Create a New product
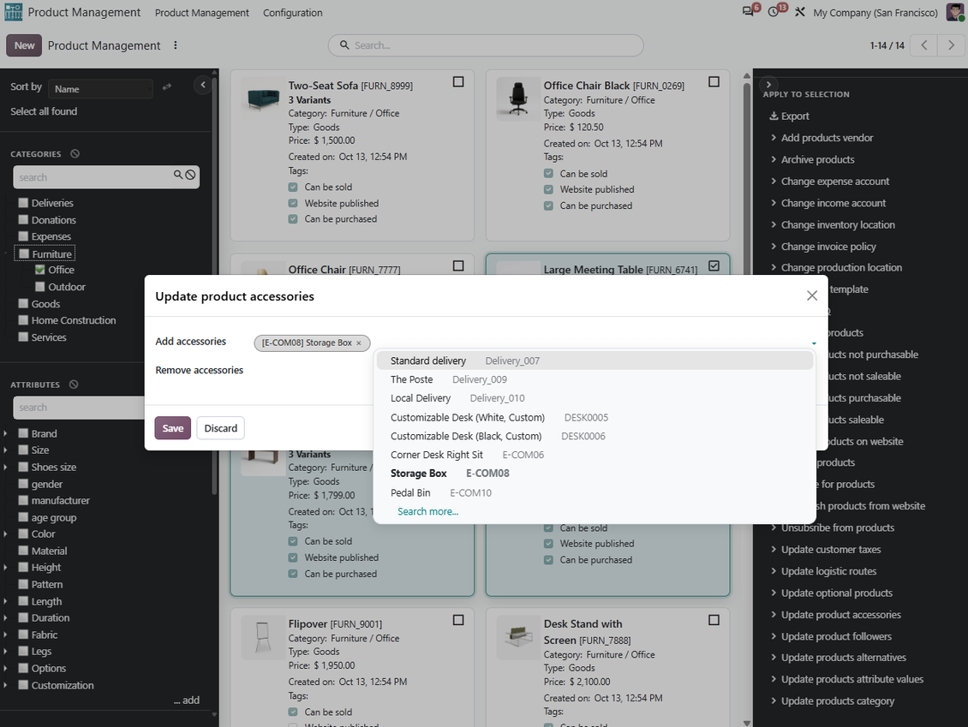968x727 pixels. click(24, 45)
